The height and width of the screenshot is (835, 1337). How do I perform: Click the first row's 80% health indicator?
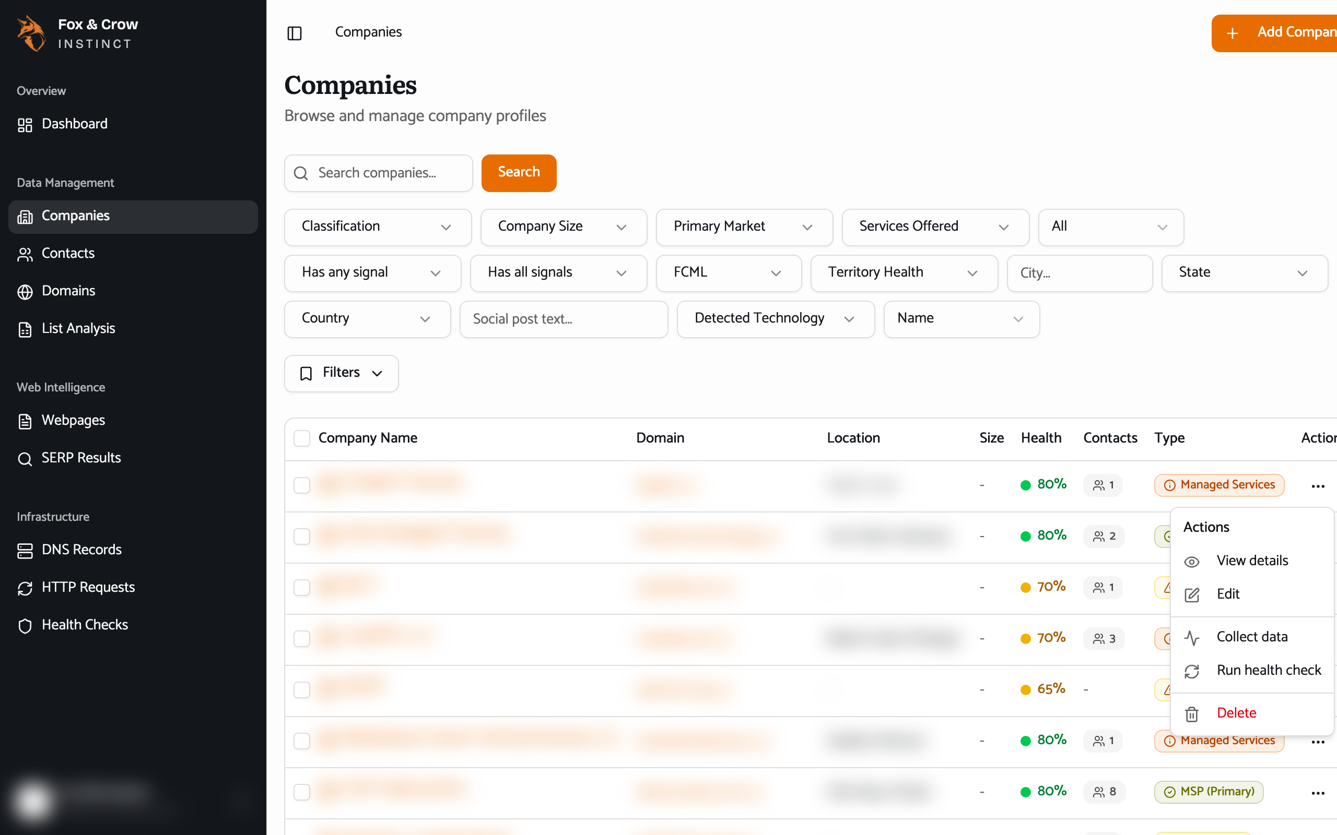point(1043,484)
